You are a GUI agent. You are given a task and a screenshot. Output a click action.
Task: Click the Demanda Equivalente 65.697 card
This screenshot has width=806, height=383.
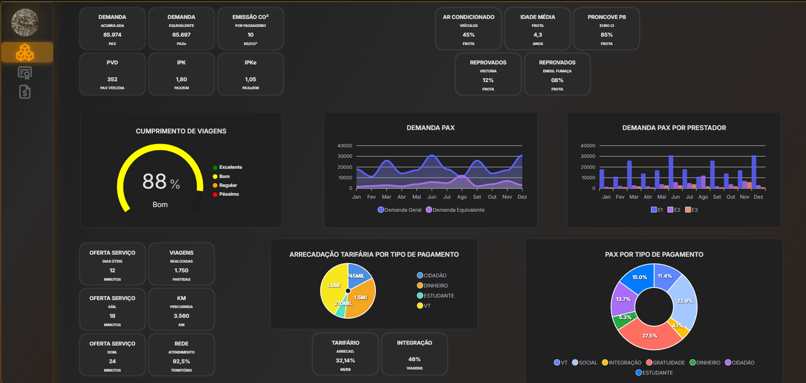182,29
